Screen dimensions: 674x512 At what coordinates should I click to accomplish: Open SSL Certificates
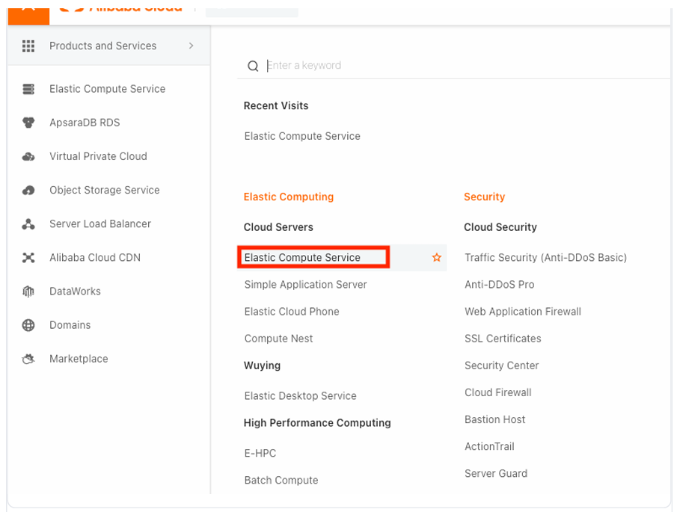pos(503,339)
